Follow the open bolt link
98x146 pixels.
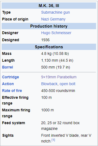point(67,84)
